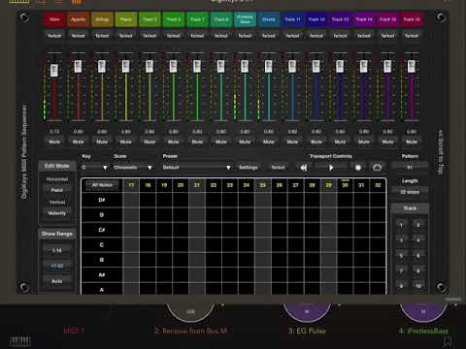Click step 17 column header
Viewport: 466px width, 349px height.
coord(131,185)
